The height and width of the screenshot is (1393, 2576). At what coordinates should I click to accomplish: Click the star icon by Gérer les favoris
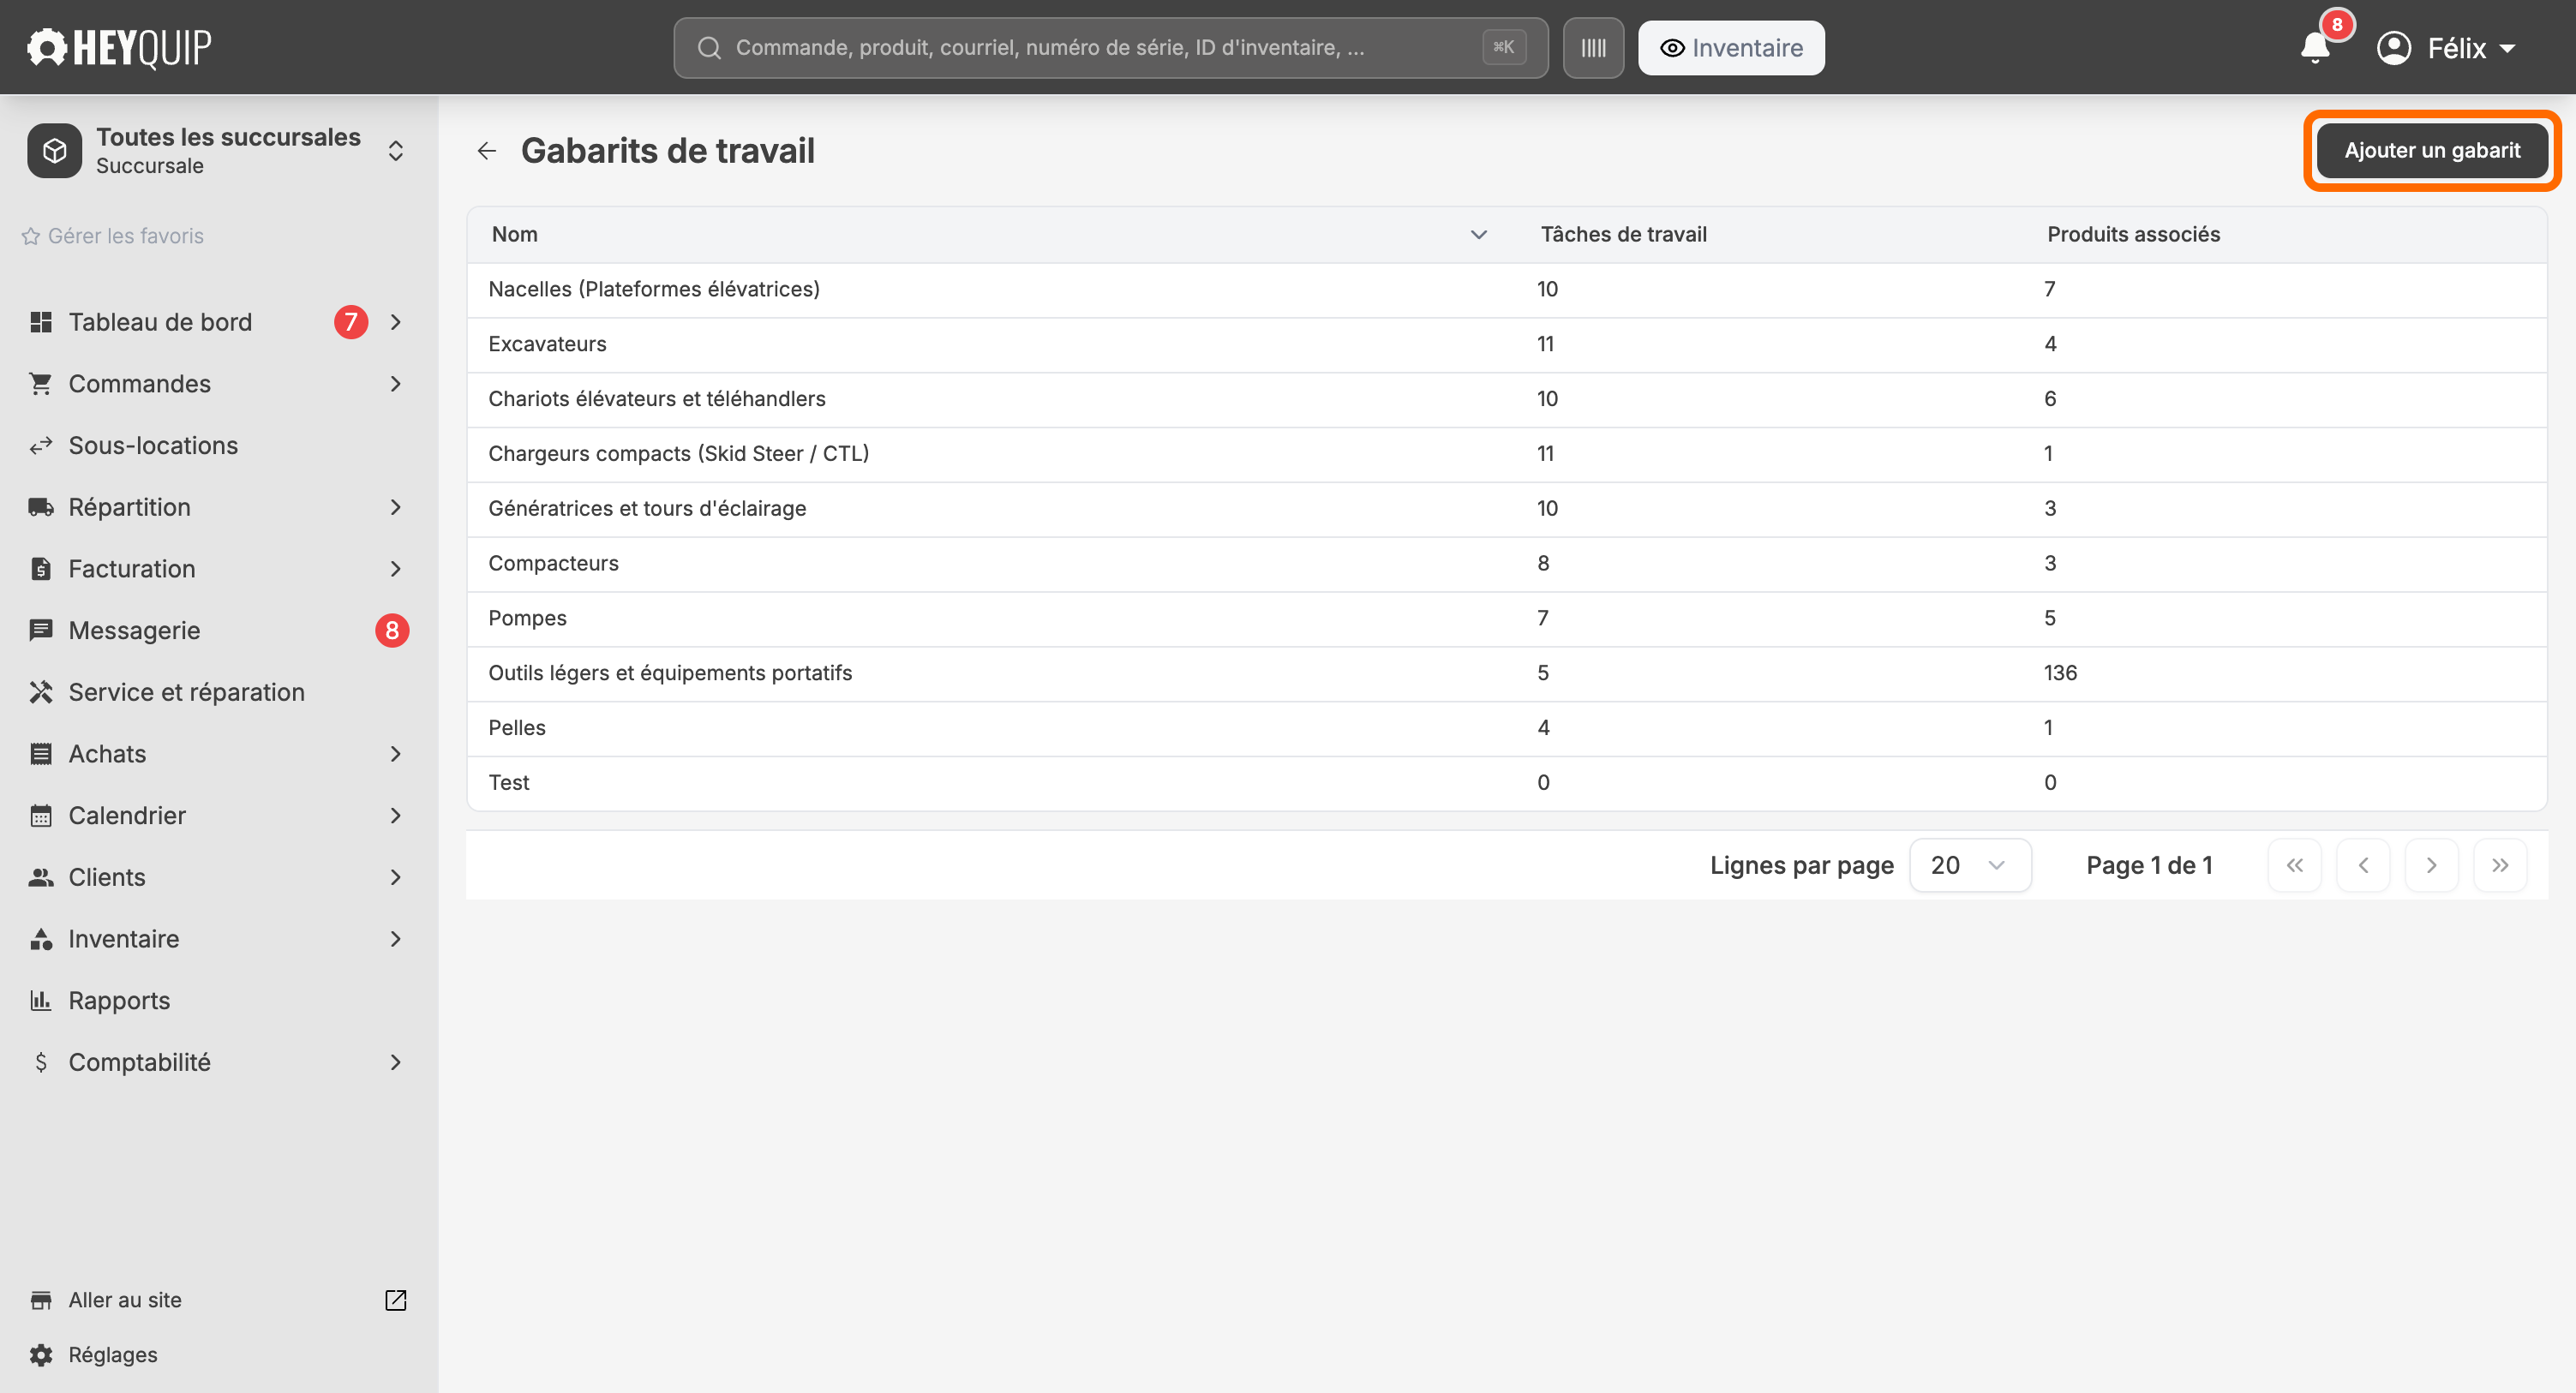[31, 236]
